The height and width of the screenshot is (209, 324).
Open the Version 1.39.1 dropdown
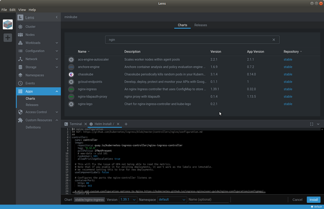[x=128, y=199]
